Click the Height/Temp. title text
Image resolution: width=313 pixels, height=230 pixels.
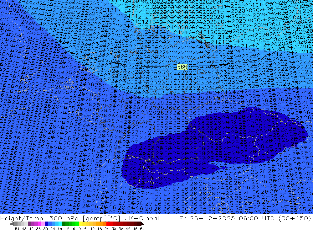(23, 218)
